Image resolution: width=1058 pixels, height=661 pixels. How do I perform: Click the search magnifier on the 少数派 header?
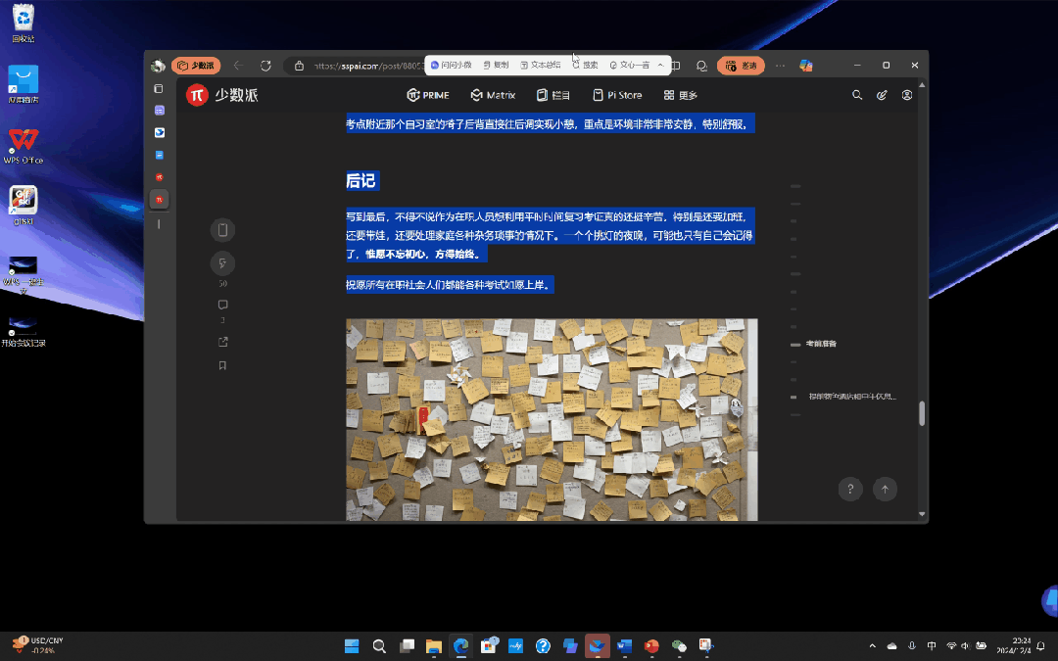(857, 95)
